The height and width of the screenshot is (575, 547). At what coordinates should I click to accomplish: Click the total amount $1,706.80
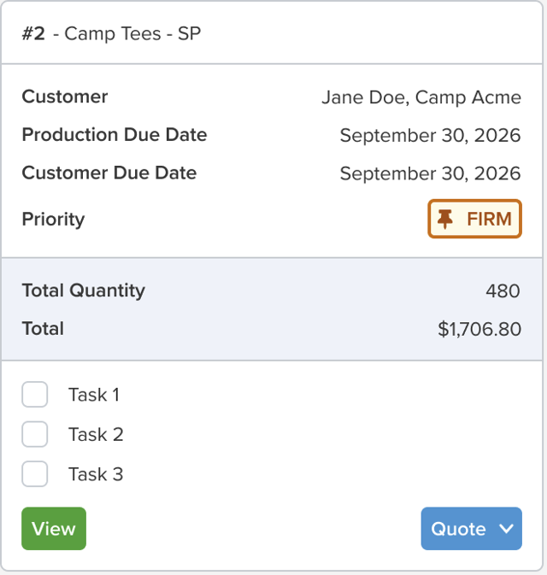pos(479,329)
